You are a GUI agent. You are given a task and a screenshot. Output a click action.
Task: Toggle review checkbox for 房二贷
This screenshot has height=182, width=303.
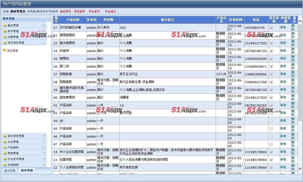(x=271, y=67)
